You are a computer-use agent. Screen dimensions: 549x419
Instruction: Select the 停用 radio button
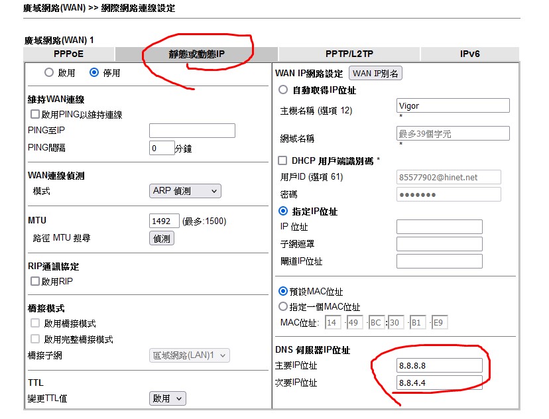click(x=94, y=72)
